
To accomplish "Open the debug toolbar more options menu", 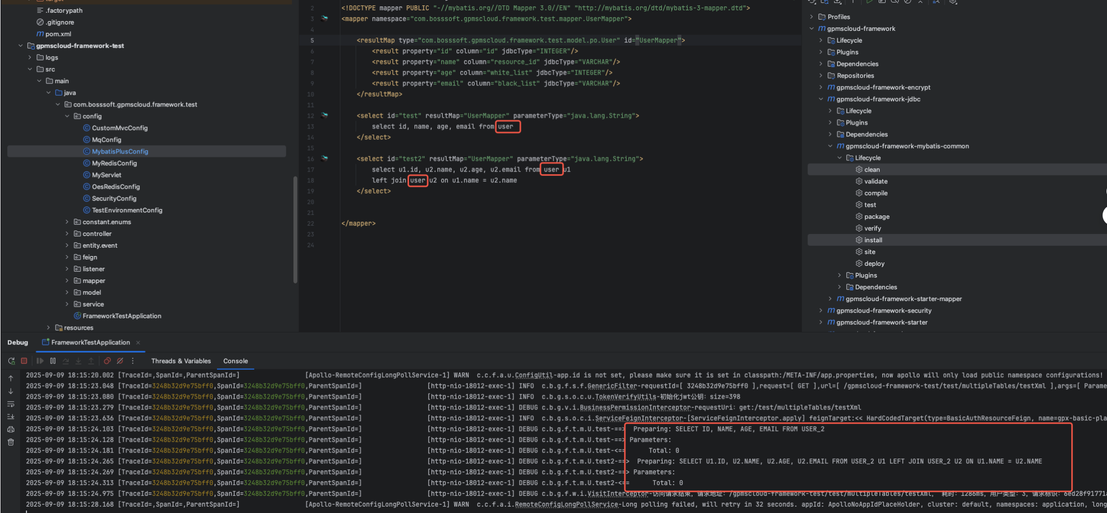I will (133, 361).
